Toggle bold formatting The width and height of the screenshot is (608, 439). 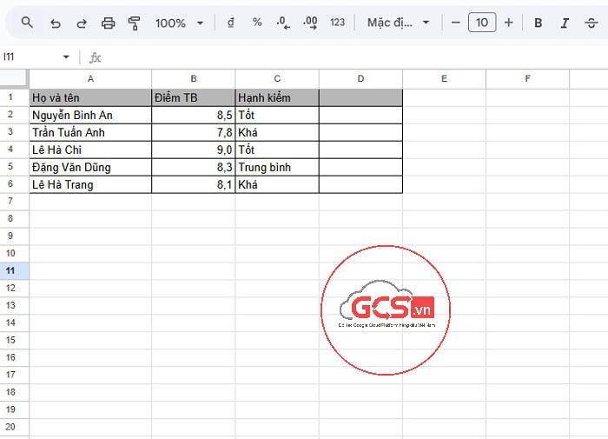(x=539, y=23)
